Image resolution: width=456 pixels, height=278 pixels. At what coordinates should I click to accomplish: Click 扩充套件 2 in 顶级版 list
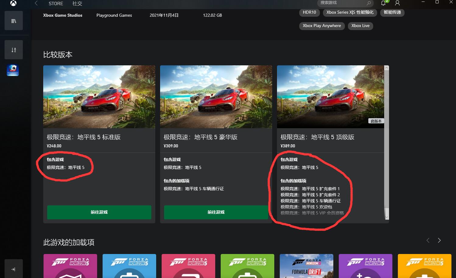click(x=310, y=195)
